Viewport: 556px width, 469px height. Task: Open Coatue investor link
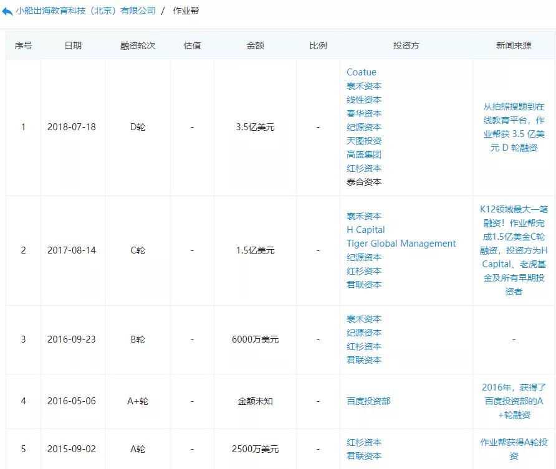coord(362,72)
